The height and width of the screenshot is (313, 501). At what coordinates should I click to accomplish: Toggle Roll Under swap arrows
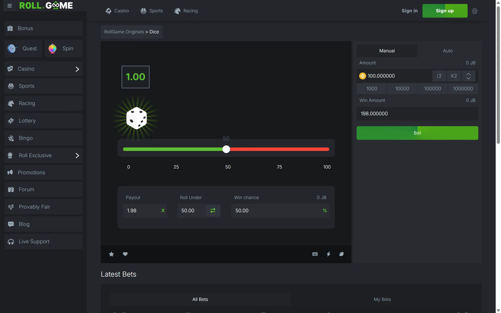213,211
